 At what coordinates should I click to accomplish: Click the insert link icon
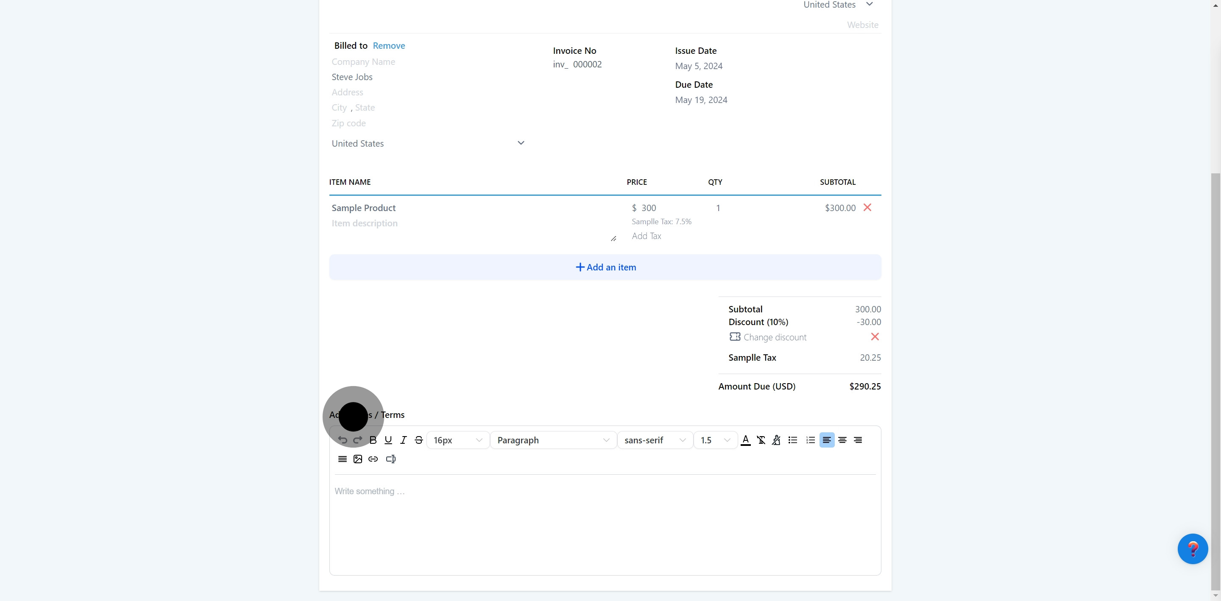[373, 459]
